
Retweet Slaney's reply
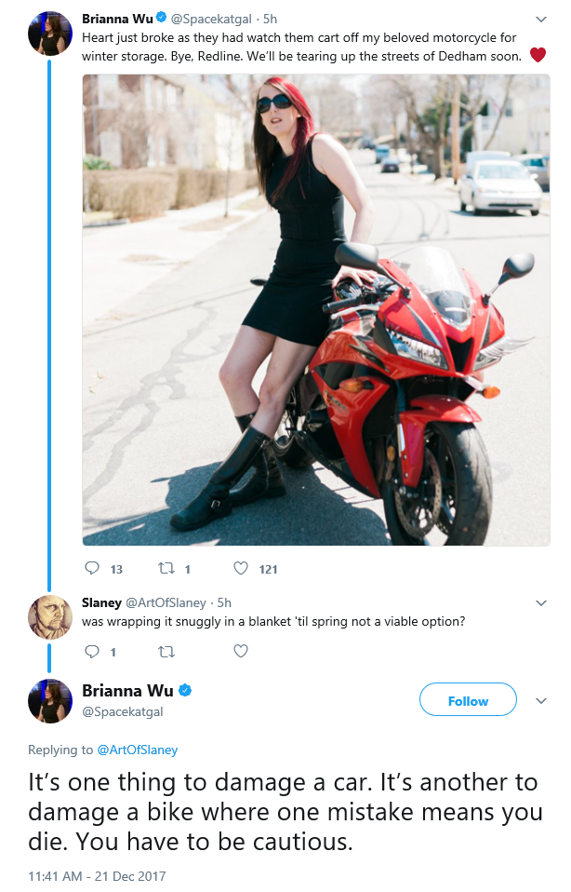pyautogui.click(x=166, y=652)
